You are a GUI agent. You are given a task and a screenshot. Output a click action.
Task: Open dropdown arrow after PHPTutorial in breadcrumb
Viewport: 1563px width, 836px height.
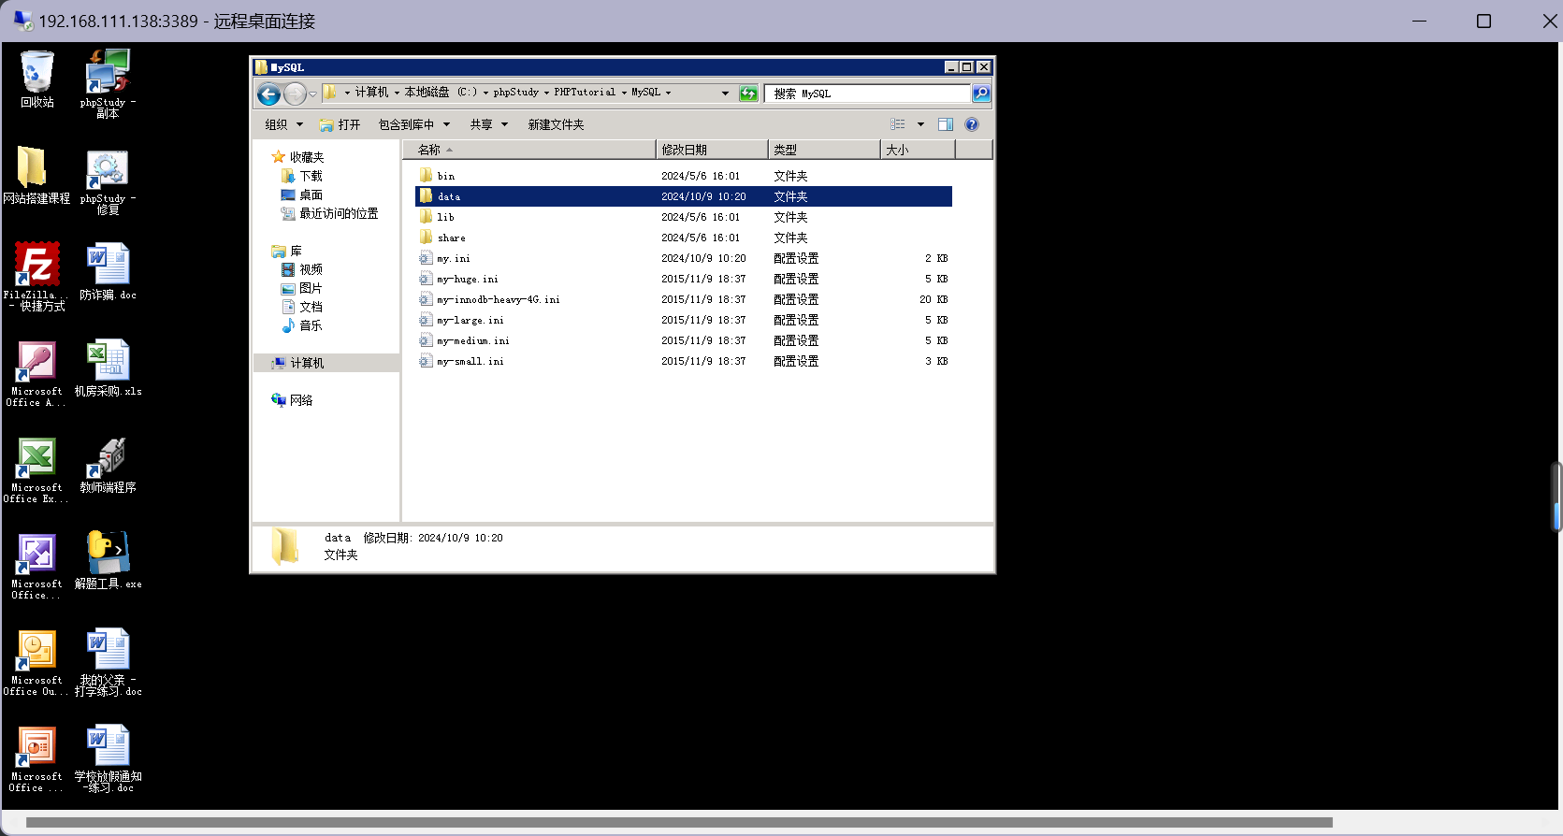tap(624, 93)
